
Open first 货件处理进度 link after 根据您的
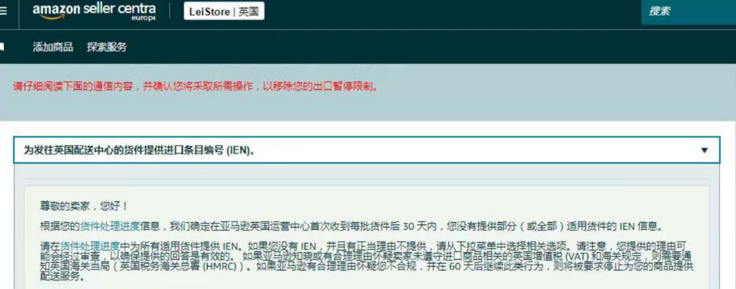click(x=110, y=227)
